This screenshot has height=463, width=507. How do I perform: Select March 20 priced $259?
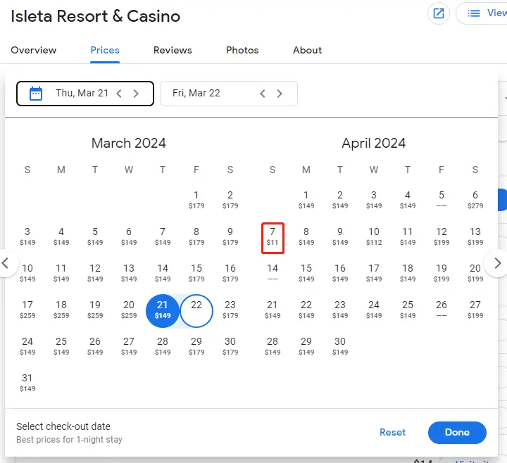(x=129, y=309)
